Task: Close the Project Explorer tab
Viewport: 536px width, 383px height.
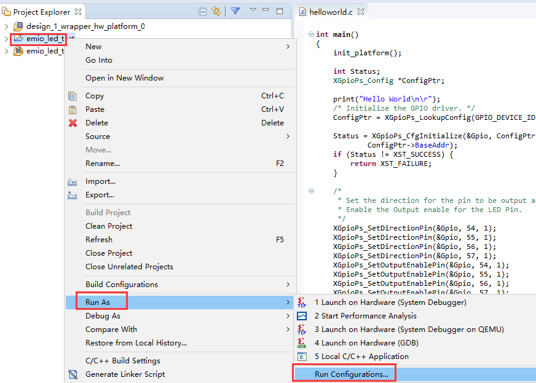Action: [78, 12]
